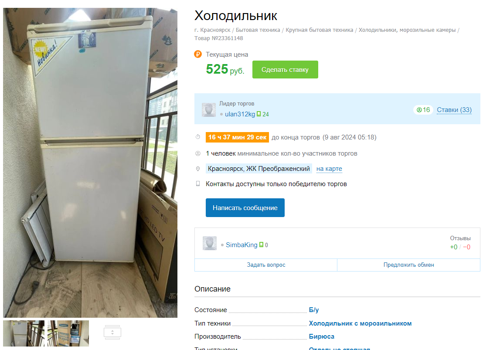483x350 pixels.
Task: Click the timer clock icon
Action: coord(198,137)
